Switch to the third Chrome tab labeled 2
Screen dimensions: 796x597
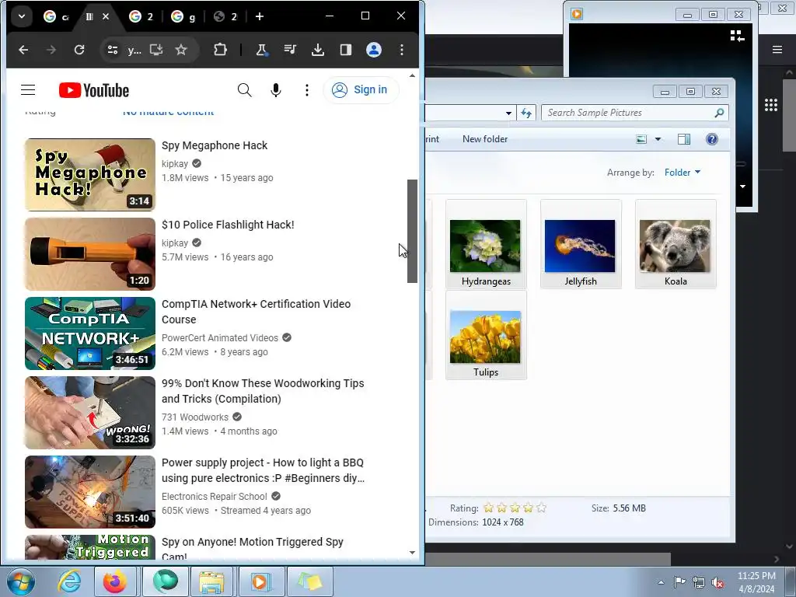click(x=141, y=17)
